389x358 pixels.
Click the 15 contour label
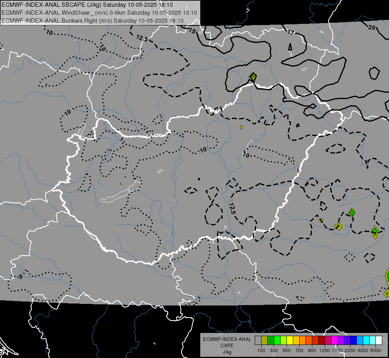click(192, 31)
